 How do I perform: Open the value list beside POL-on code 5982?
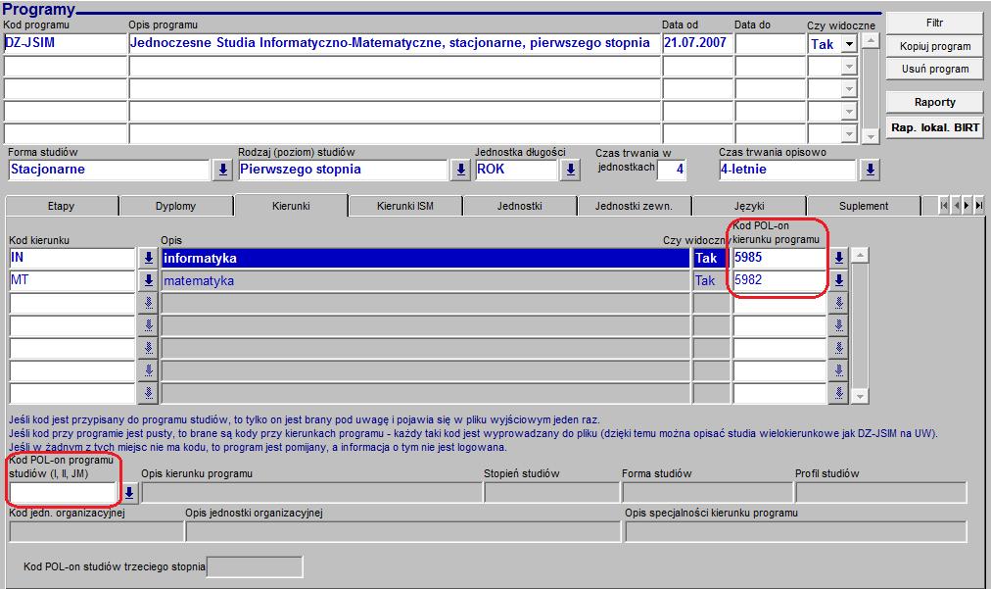pyautogui.click(x=838, y=280)
